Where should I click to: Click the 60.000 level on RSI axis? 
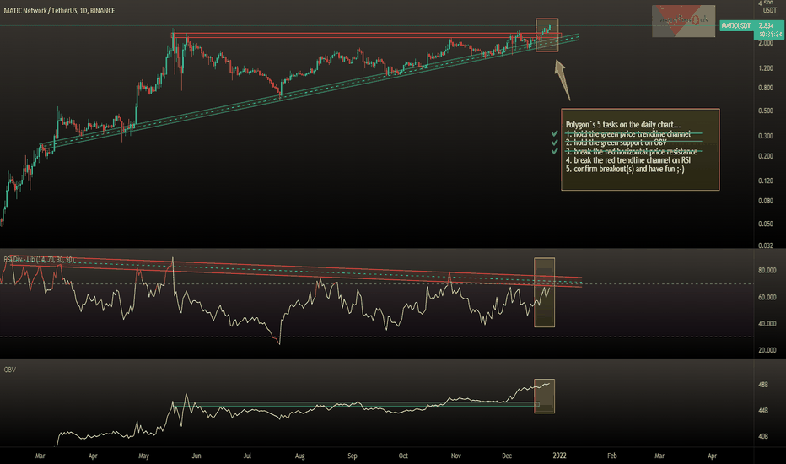pyautogui.click(x=767, y=298)
